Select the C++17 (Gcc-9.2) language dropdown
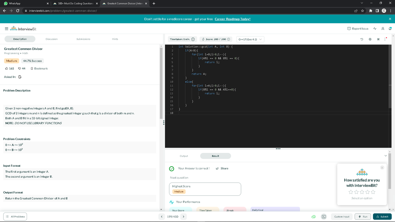 click(x=250, y=39)
